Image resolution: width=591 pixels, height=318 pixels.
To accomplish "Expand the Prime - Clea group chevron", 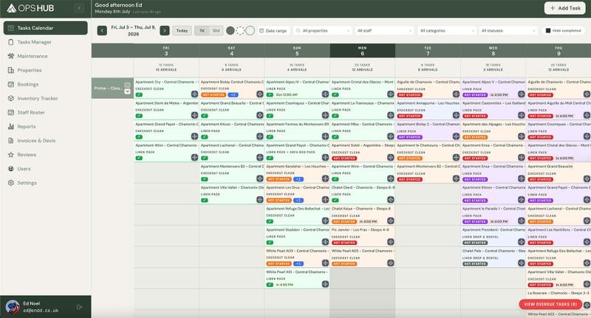I will click(127, 91).
